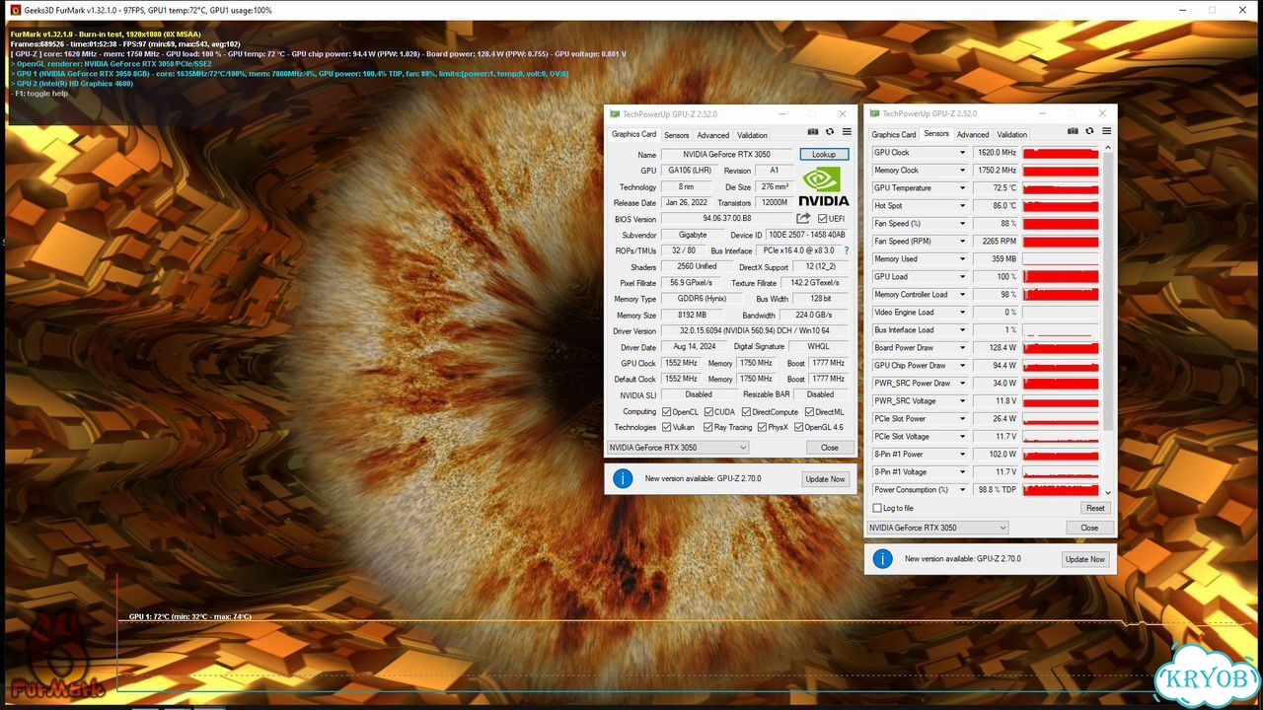Click the GPU-Z title bar icon of card info window
This screenshot has width=1263, height=710.
(615, 114)
